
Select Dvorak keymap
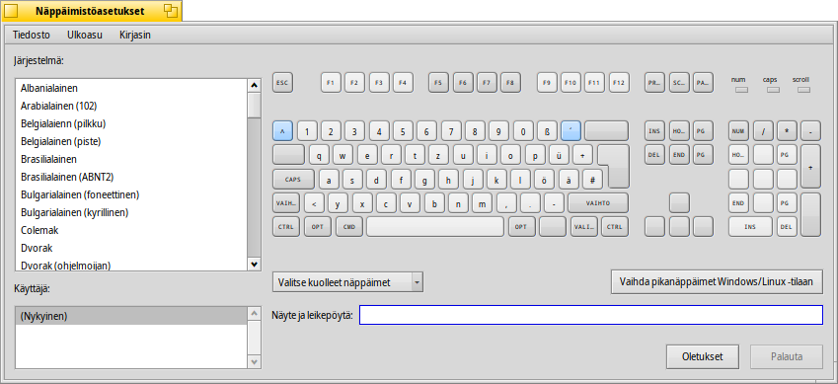(131, 248)
